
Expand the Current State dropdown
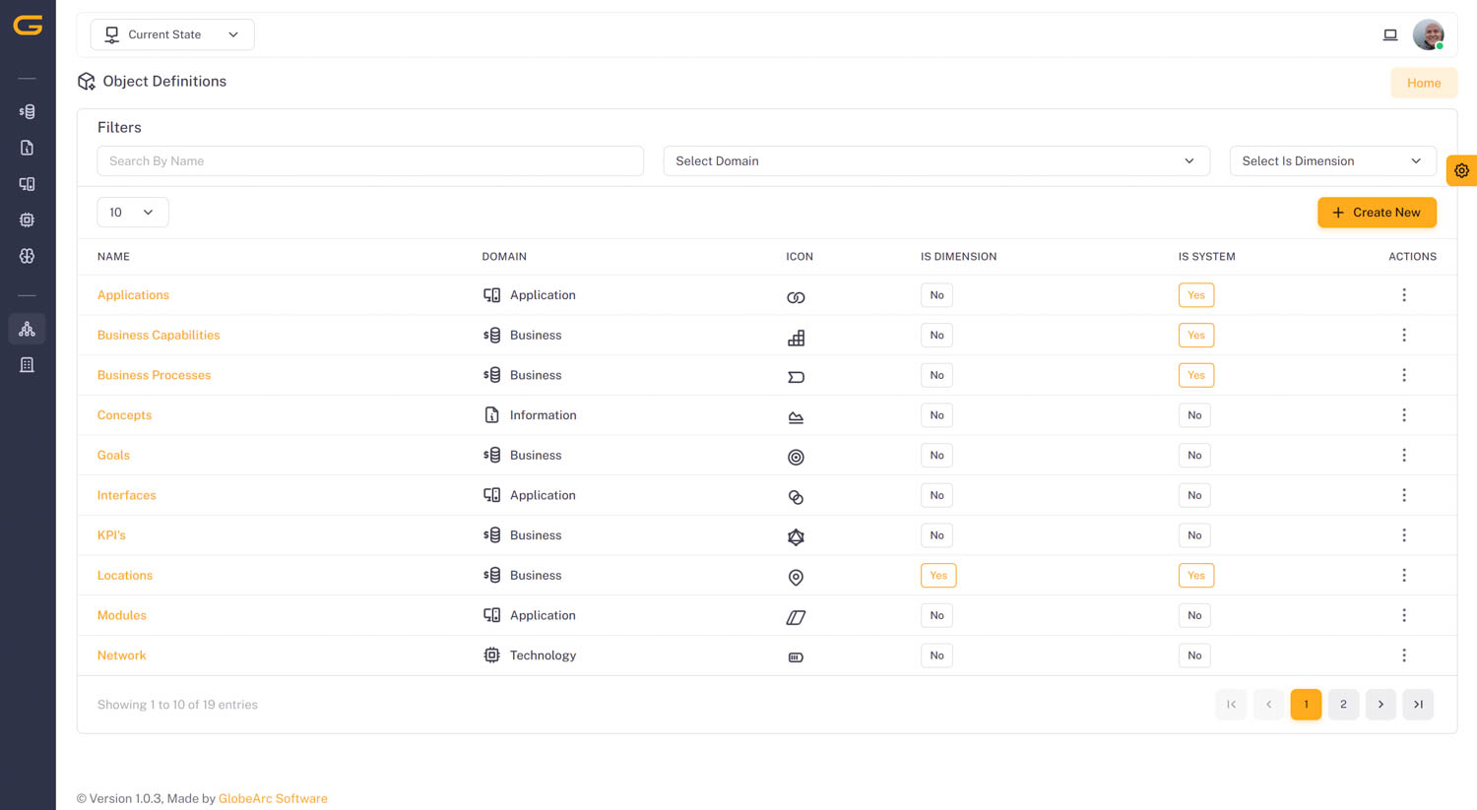point(172,34)
